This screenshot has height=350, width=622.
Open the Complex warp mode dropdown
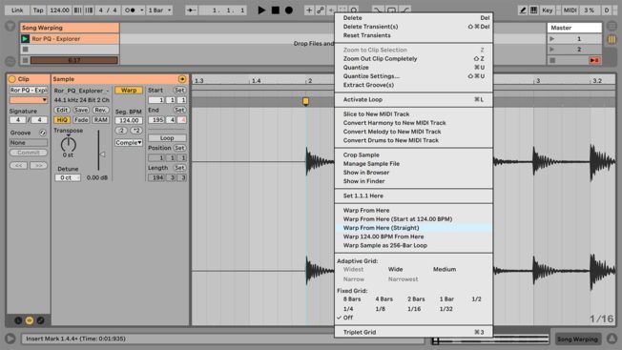tap(129, 143)
